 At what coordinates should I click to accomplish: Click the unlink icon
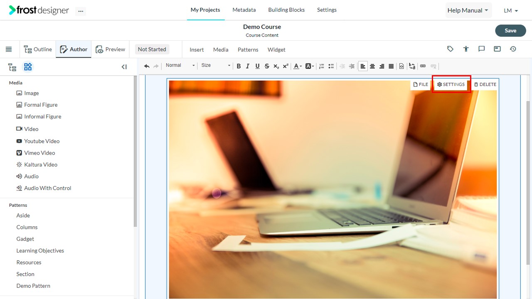point(433,66)
